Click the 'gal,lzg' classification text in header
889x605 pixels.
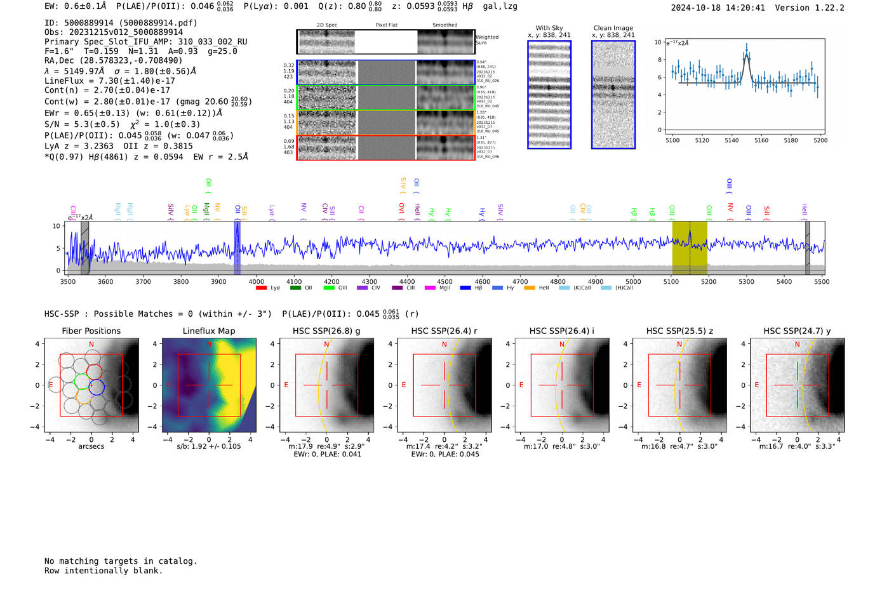click(500, 6)
